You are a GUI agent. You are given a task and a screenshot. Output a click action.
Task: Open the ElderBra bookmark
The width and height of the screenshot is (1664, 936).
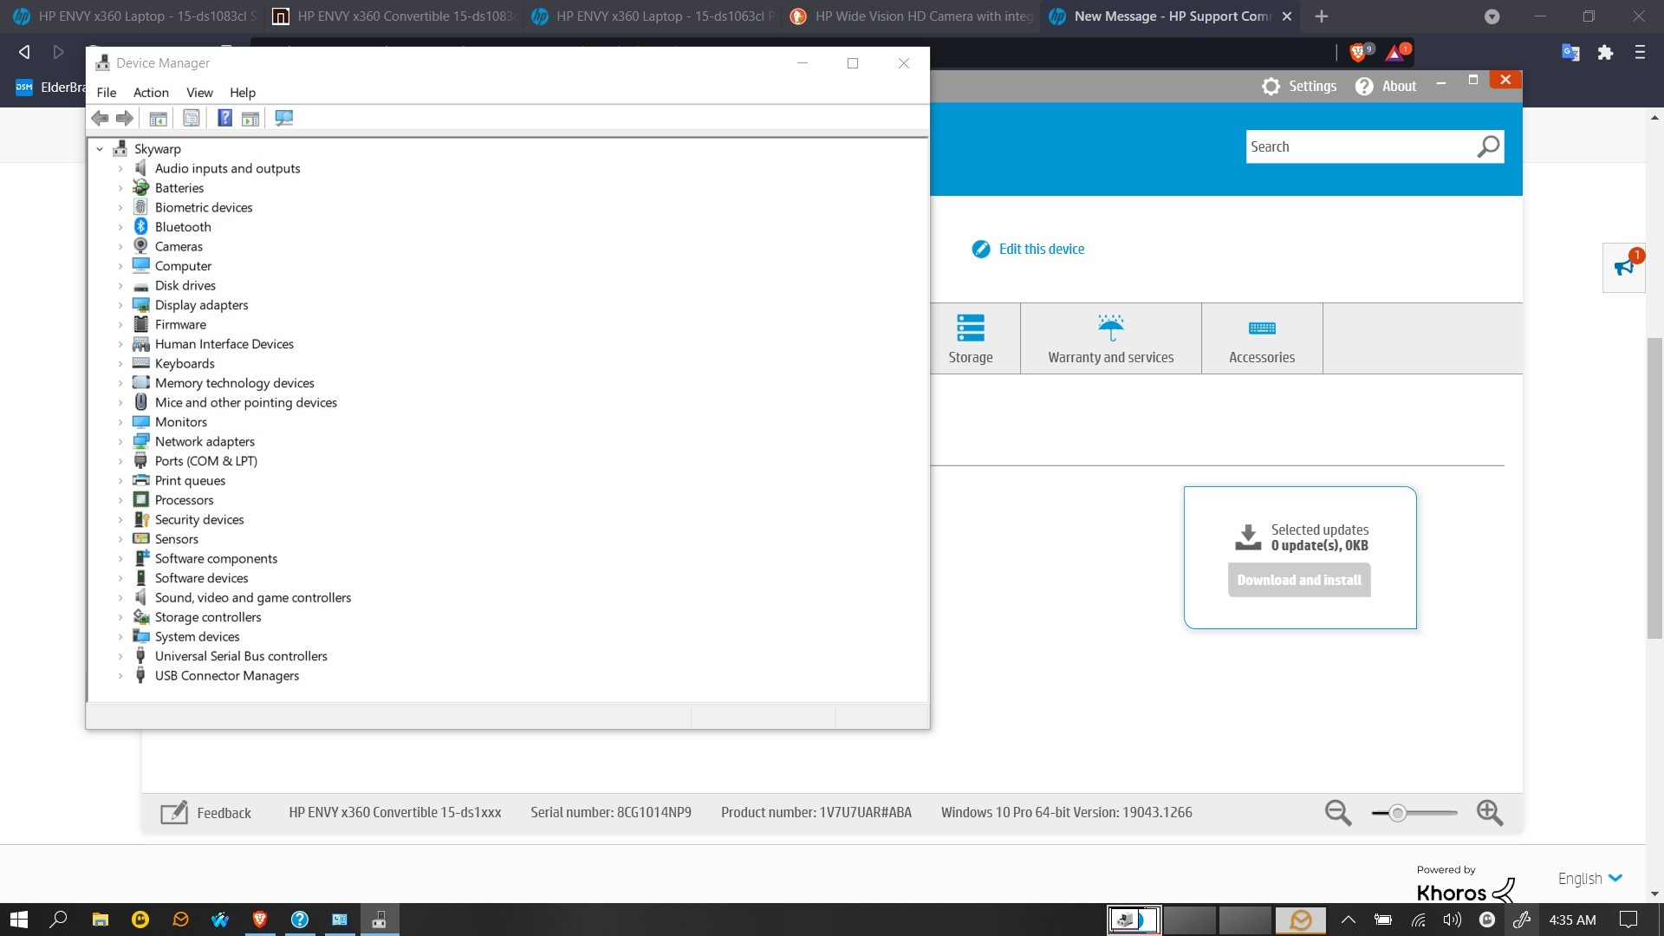click(50, 87)
